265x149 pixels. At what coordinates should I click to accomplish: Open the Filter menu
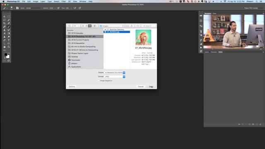(x=63, y=1)
